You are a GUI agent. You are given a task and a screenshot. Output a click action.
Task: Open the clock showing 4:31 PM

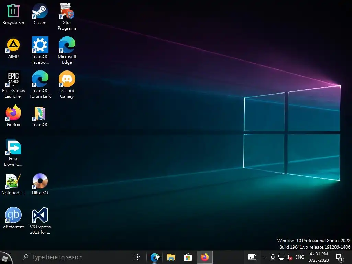click(319, 257)
